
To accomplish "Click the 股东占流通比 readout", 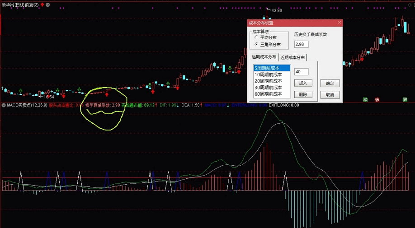I will click(x=66, y=105).
